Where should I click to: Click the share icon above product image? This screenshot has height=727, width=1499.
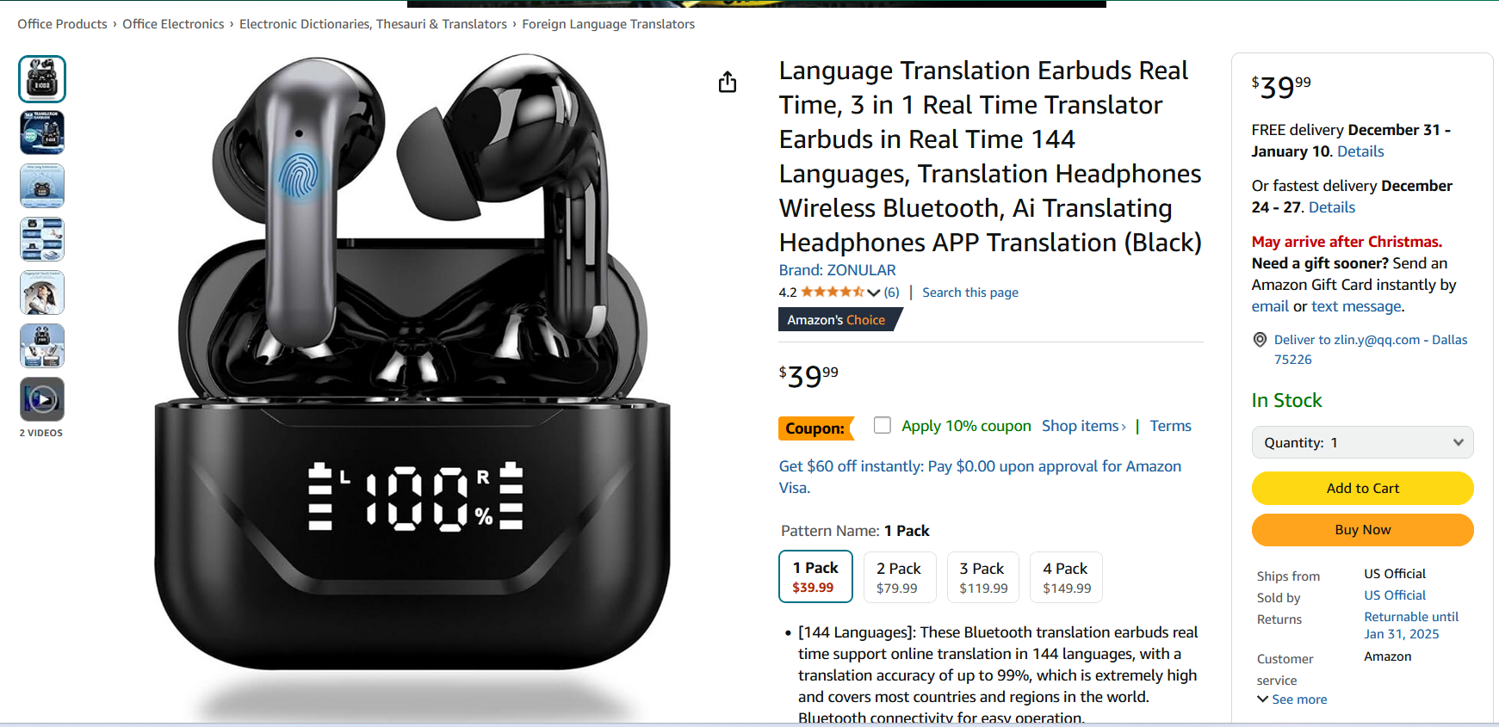[728, 82]
